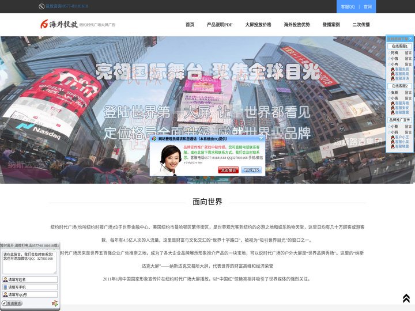This screenshot has height=311, width=415.
Task: Click the QQ penguin icon for 客户小王
Action: coord(393,137)
